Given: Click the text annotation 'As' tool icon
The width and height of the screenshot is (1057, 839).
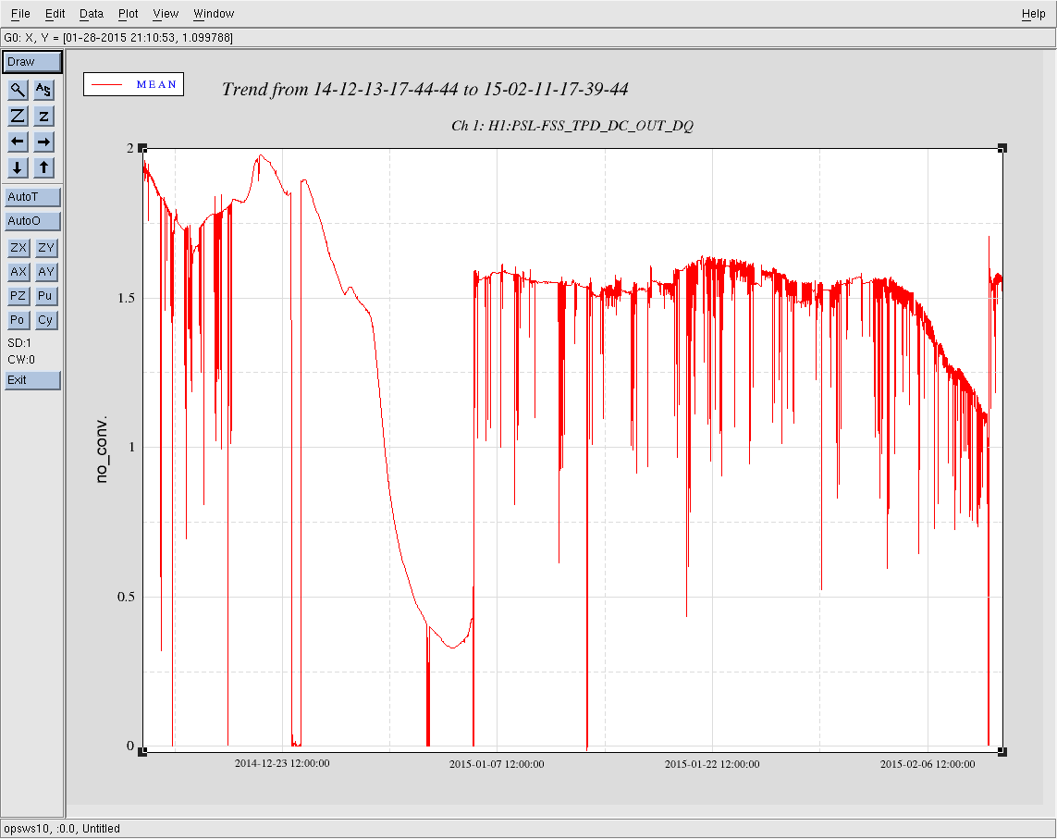Looking at the screenshot, I should coord(43,90).
